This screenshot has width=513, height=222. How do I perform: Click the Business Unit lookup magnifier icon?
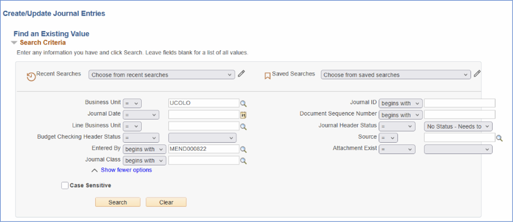pos(243,103)
